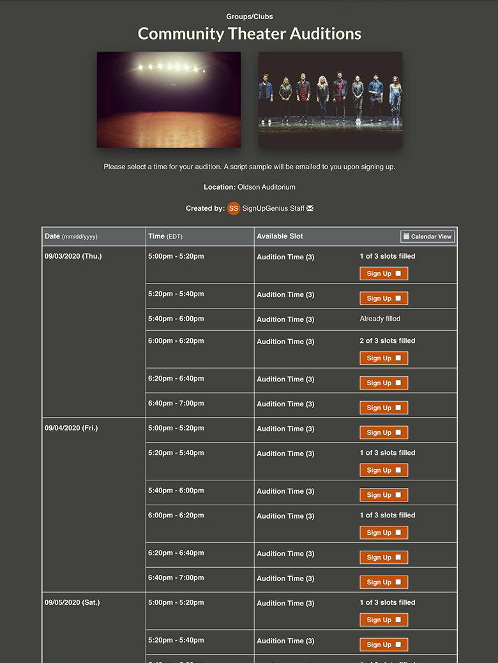Sign up for 09/03 6:20pm - 6:40pm slot
Image resolution: width=498 pixels, height=663 pixels.
pyautogui.click(x=383, y=383)
